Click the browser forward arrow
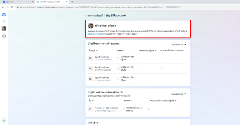 (x=7, y=7)
